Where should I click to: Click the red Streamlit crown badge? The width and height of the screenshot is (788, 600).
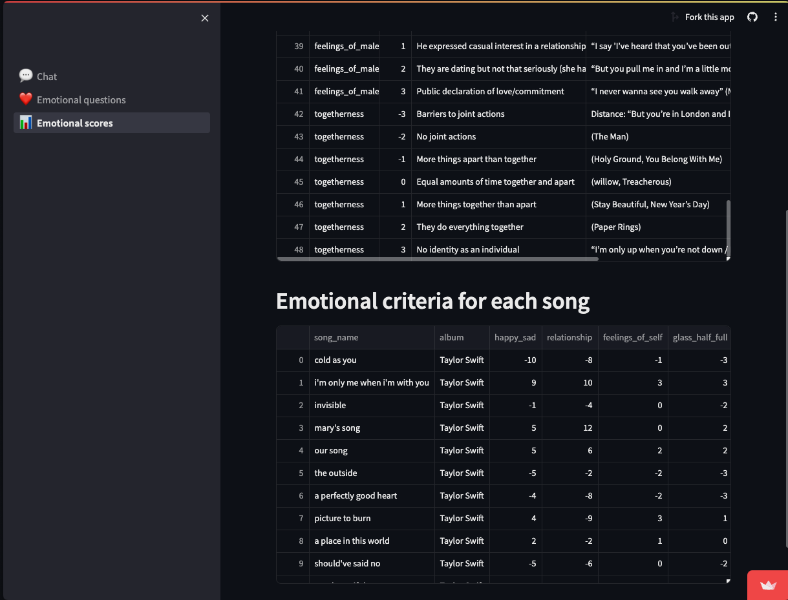tap(768, 585)
